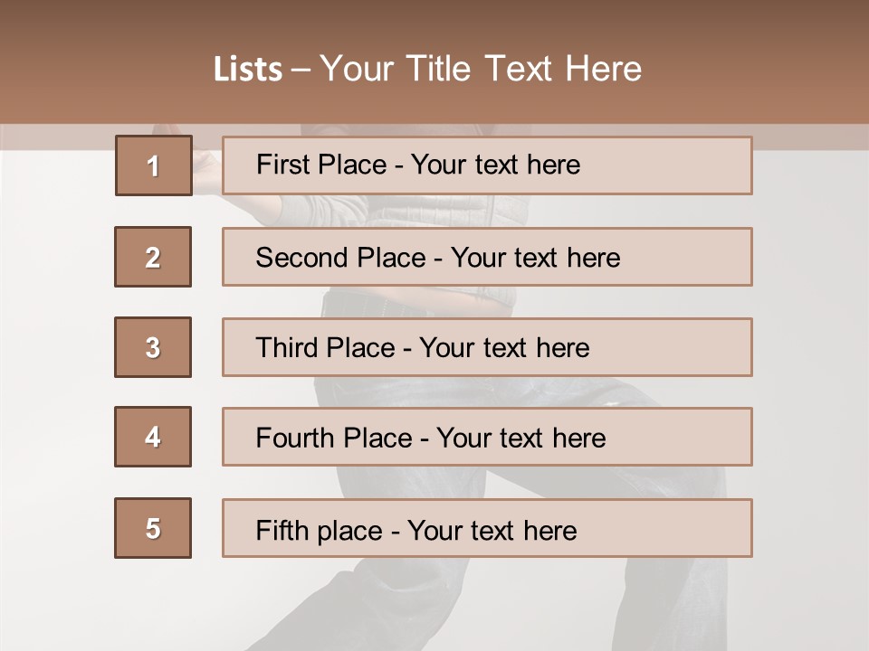Click the 'First Place - Your text here' bar
Screen dimensions: 869x651
click(x=487, y=165)
